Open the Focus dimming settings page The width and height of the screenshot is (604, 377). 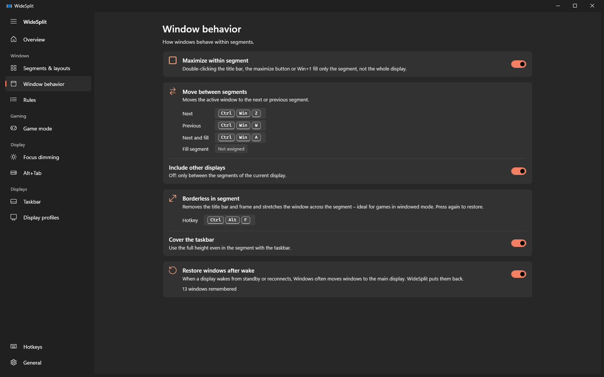tap(48, 157)
